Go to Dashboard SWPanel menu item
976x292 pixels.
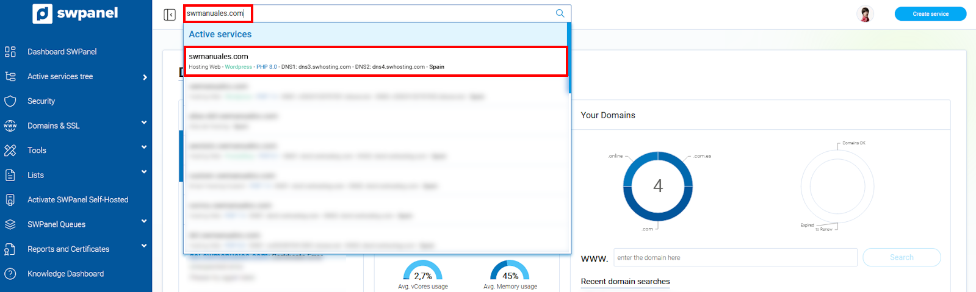(62, 52)
